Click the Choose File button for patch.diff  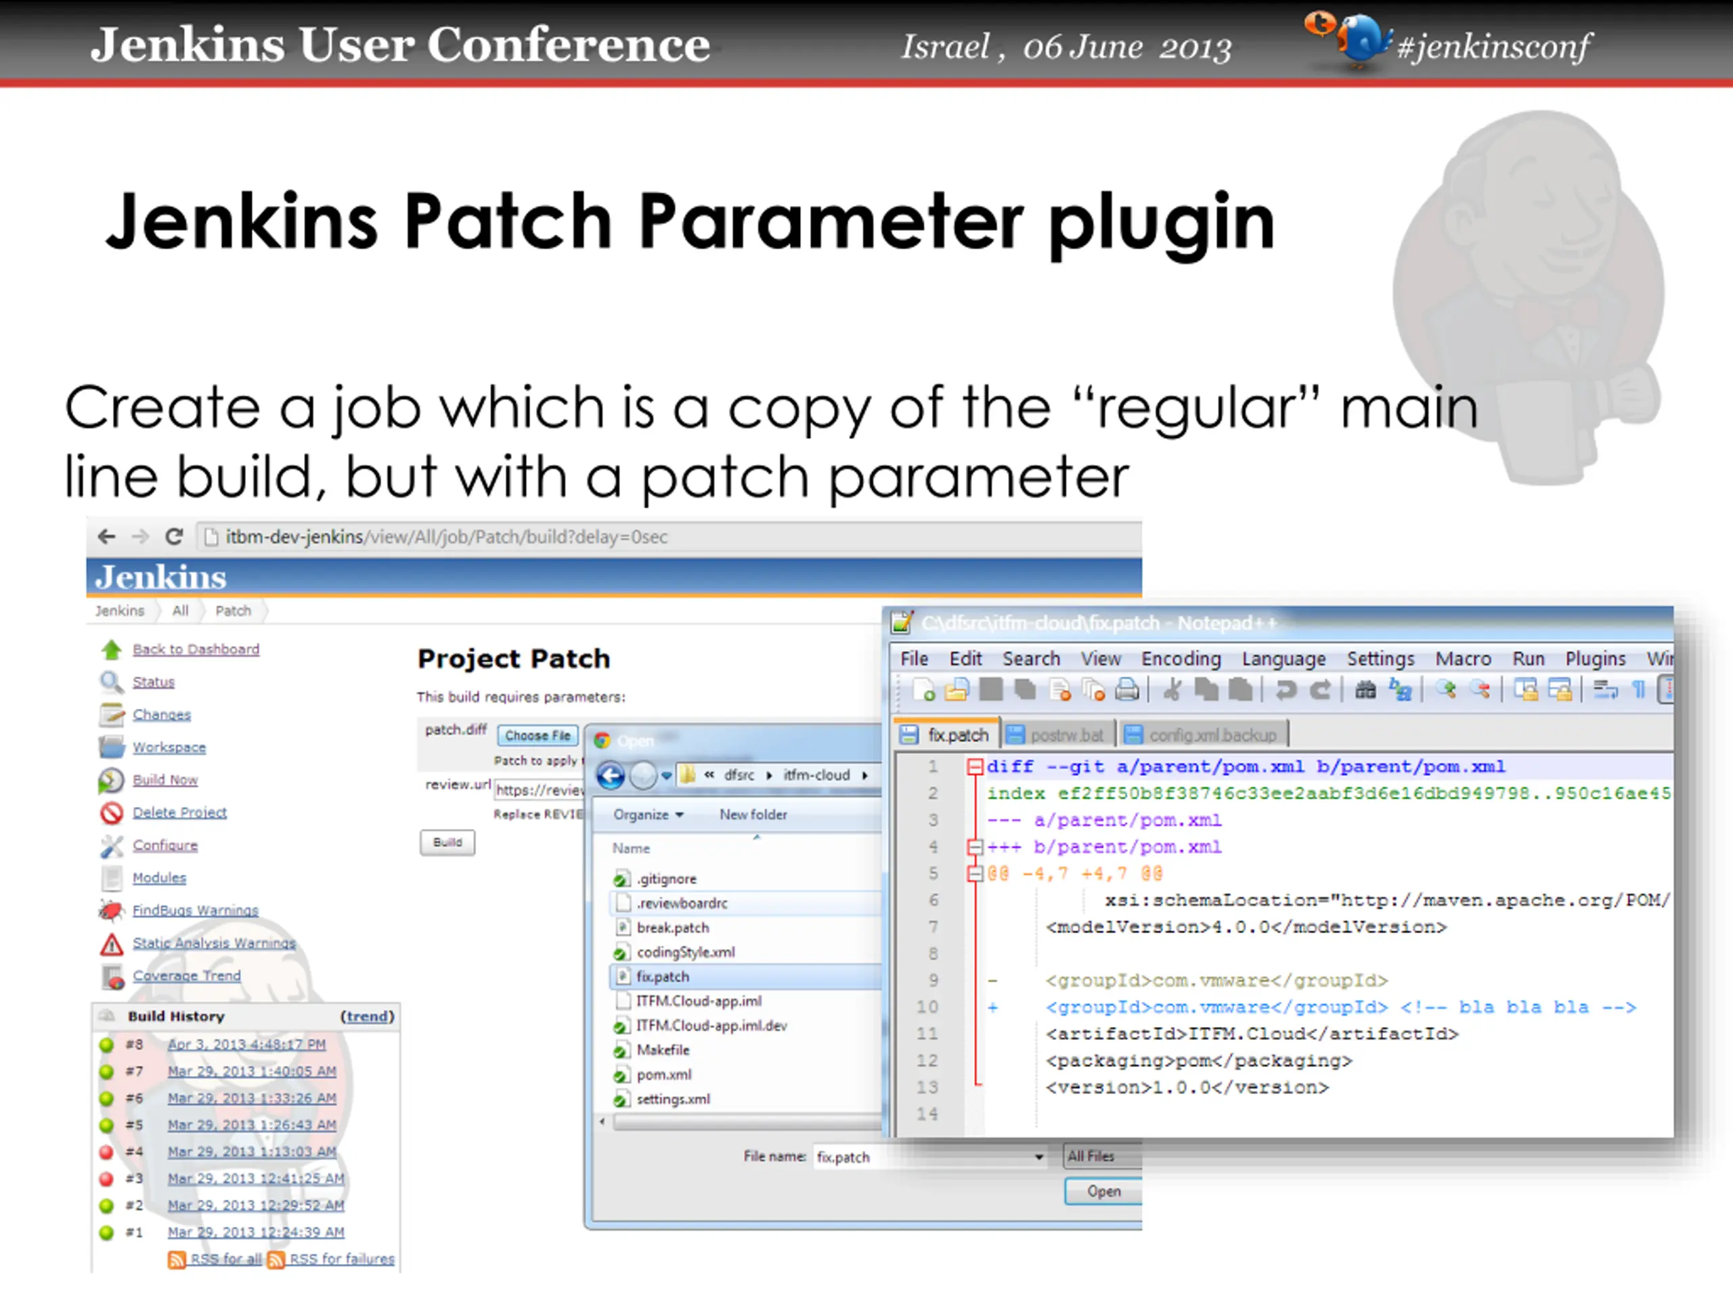[538, 736]
